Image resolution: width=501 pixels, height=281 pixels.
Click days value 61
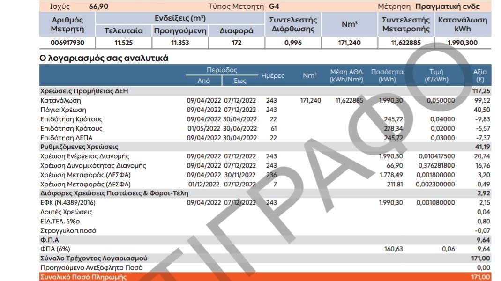[x=274, y=128]
